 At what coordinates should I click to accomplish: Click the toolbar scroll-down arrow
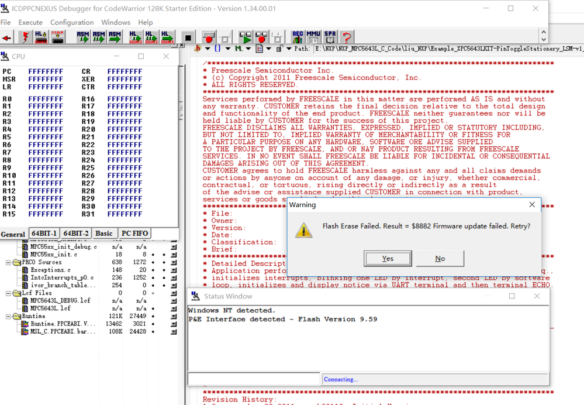(x=544, y=40)
